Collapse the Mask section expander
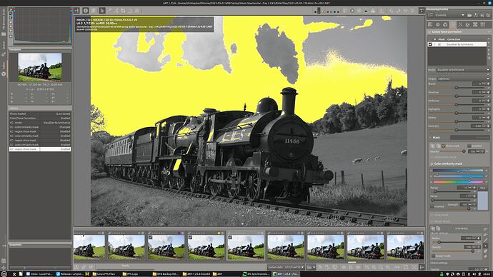Image resolution: width=493 pixels, height=277 pixels. click(x=430, y=137)
